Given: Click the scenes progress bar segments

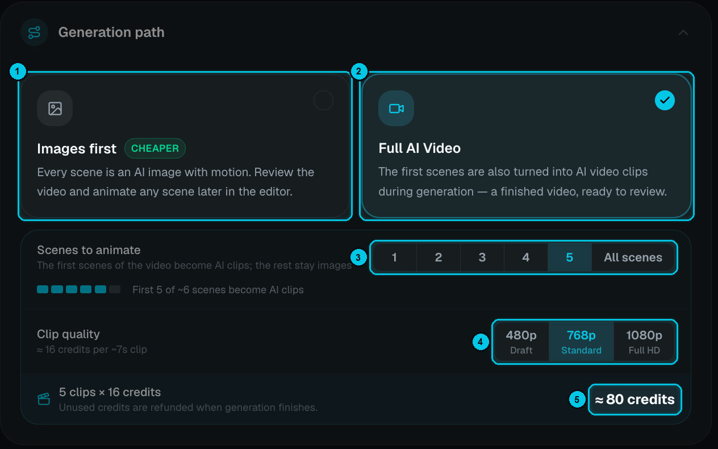Looking at the screenshot, I should 79,289.
